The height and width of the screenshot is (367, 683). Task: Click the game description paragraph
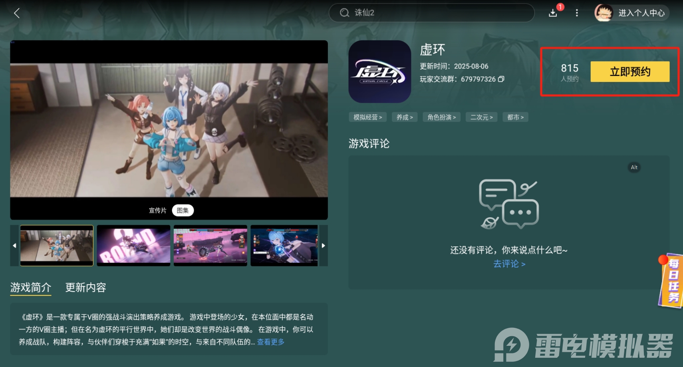[x=166, y=329]
